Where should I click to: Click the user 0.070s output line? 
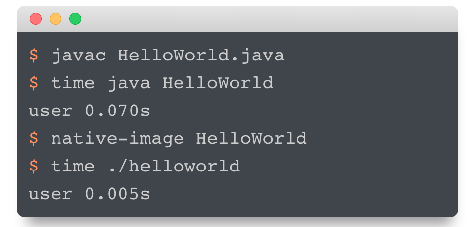(89, 111)
